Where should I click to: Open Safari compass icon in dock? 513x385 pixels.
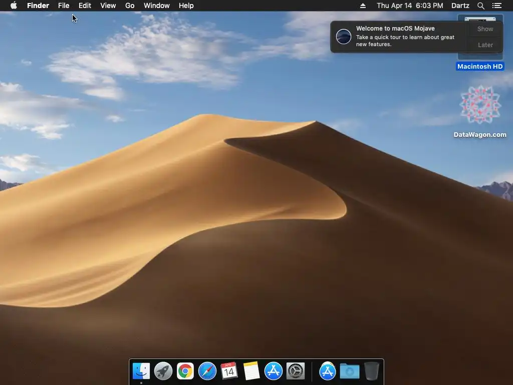click(x=207, y=371)
